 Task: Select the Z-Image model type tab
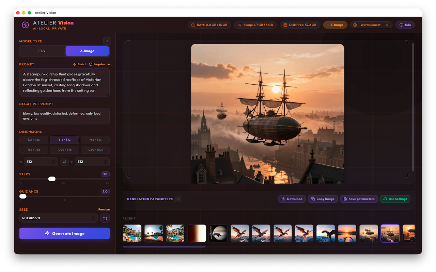coord(87,51)
